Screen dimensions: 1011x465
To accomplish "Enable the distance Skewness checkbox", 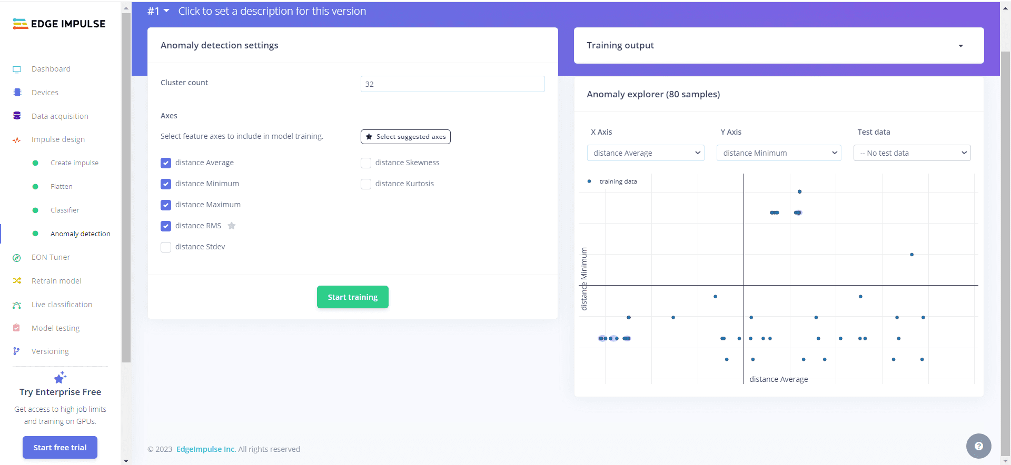I will point(366,163).
